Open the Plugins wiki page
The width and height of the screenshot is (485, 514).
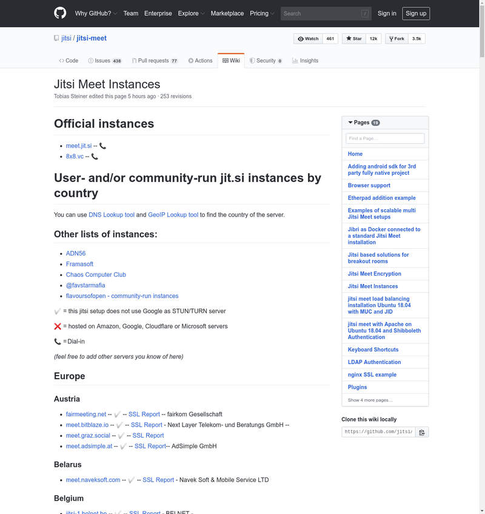357,387
